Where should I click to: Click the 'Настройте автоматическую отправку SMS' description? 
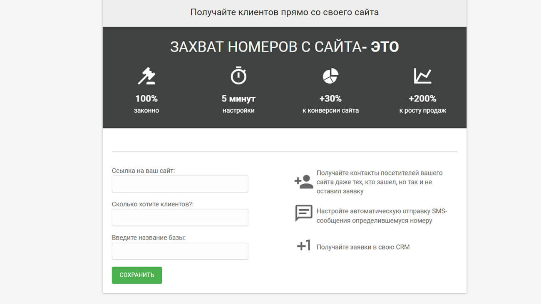(x=381, y=215)
